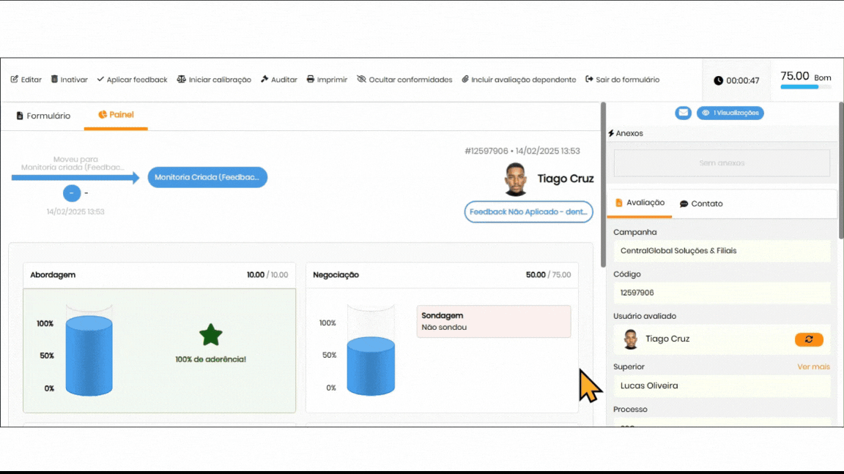
Task: Click the 75.00 score progress bar
Action: (x=805, y=87)
